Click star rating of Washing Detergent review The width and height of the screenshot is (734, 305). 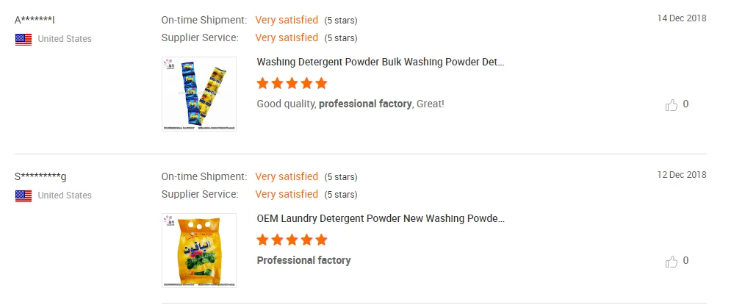[292, 83]
